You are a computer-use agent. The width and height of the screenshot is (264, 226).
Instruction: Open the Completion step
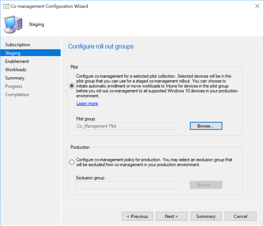click(x=17, y=94)
